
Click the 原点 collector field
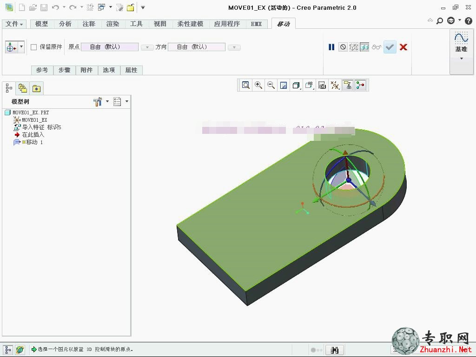(x=110, y=47)
